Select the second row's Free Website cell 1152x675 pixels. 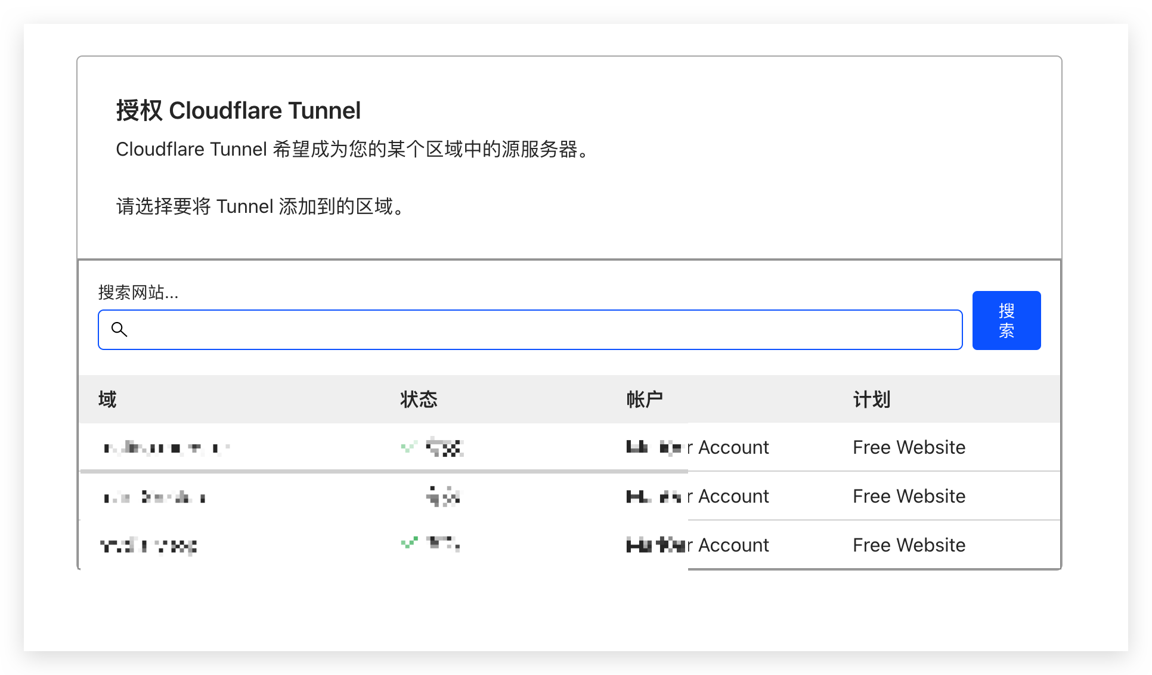point(909,496)
